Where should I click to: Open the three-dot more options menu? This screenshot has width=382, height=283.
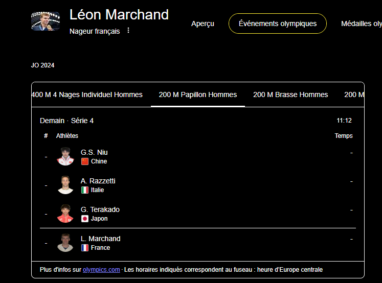point(128,31)
